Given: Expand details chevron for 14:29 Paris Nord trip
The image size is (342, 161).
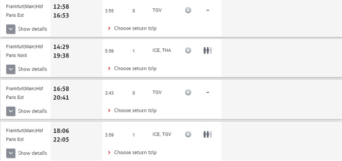Looking at the screenshot, I should pos(11,69).
